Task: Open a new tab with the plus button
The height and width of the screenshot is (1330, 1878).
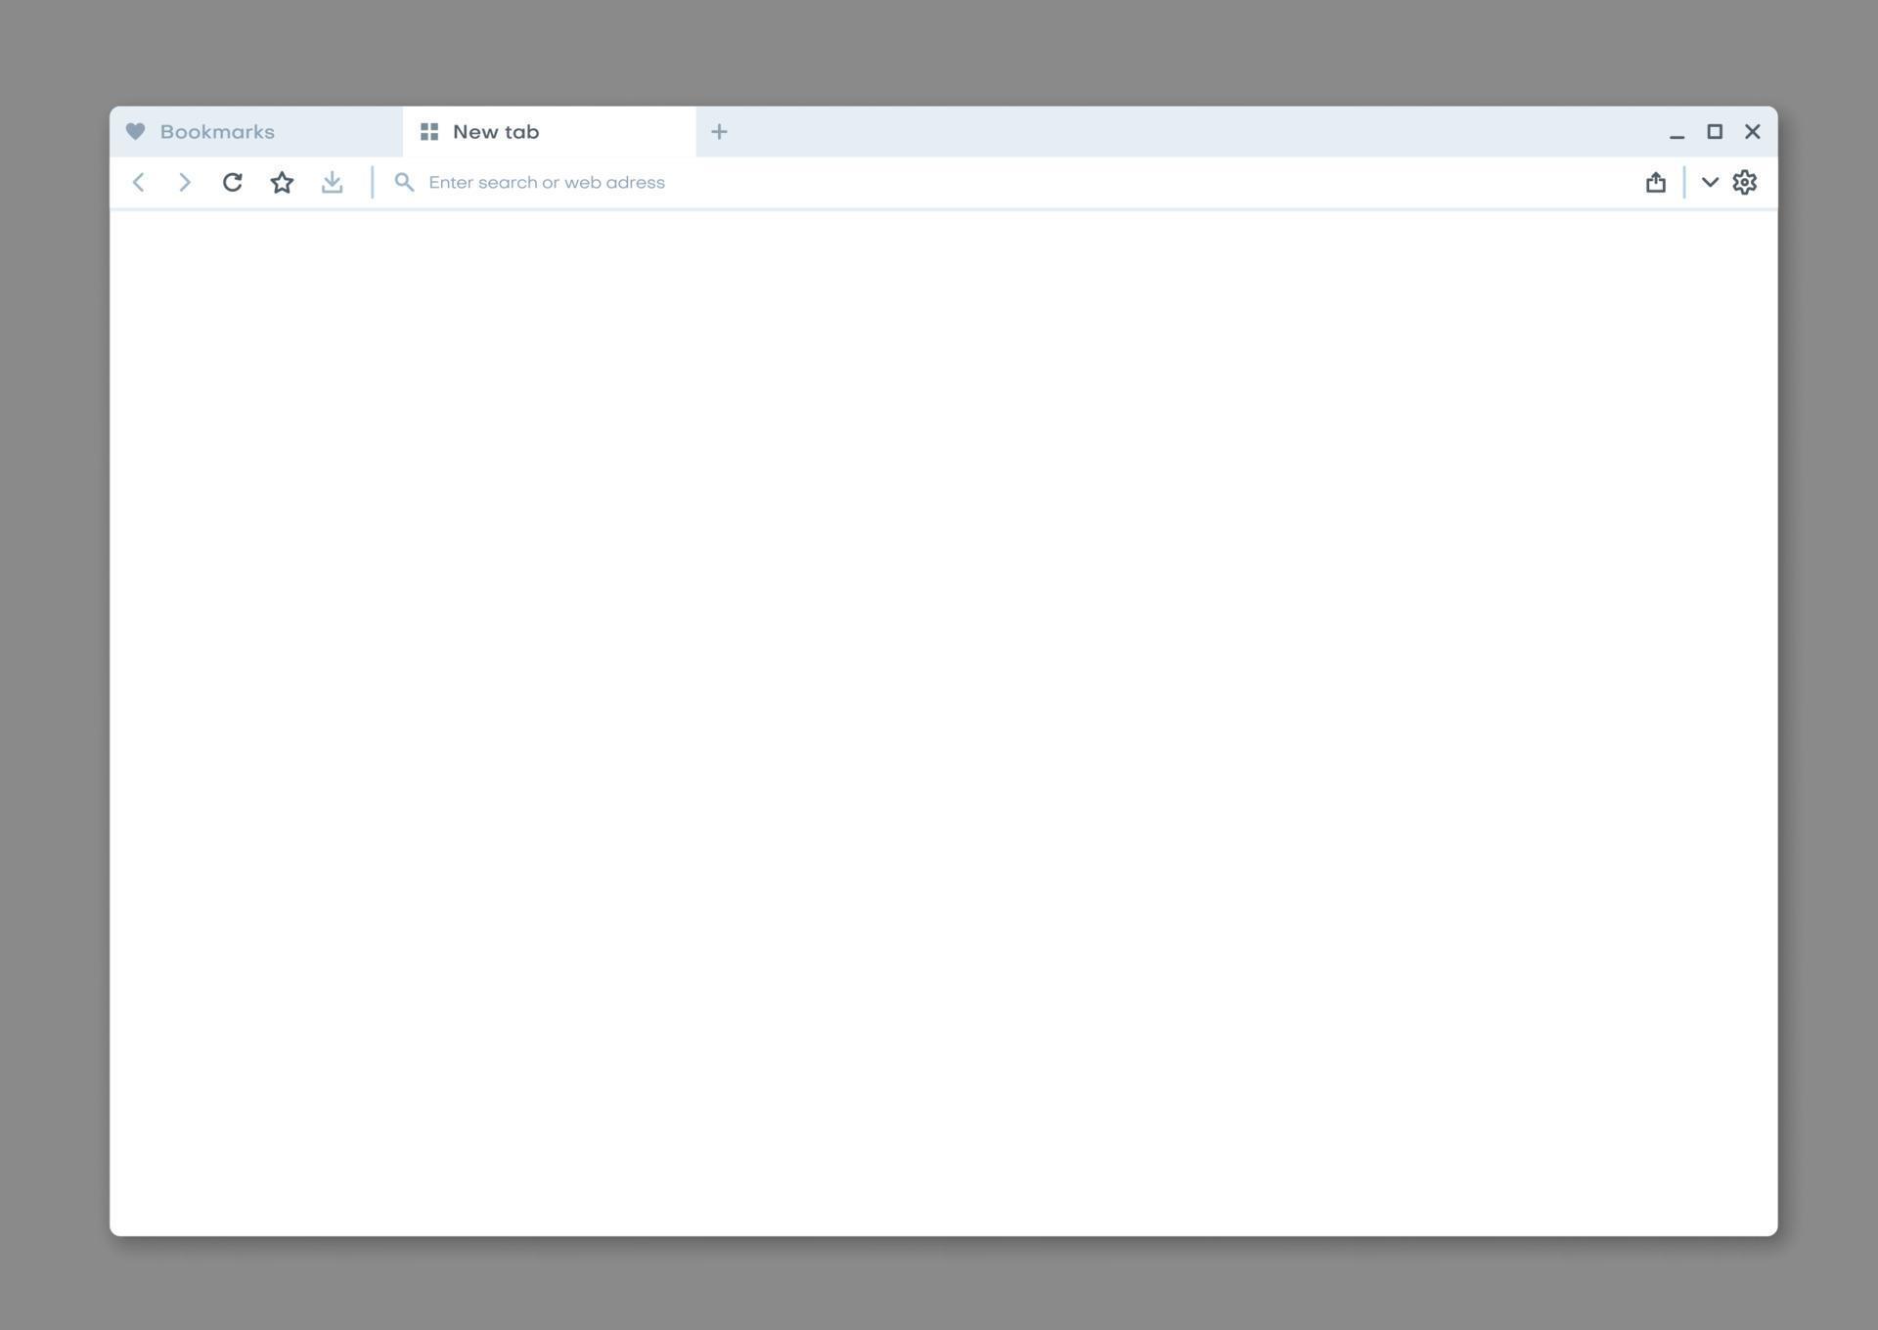Action: pyautogui.click(x=720, y=131)
